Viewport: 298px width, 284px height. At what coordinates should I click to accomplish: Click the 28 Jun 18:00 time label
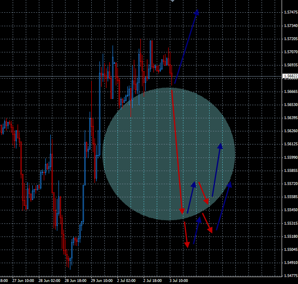[x=75, y=281]
